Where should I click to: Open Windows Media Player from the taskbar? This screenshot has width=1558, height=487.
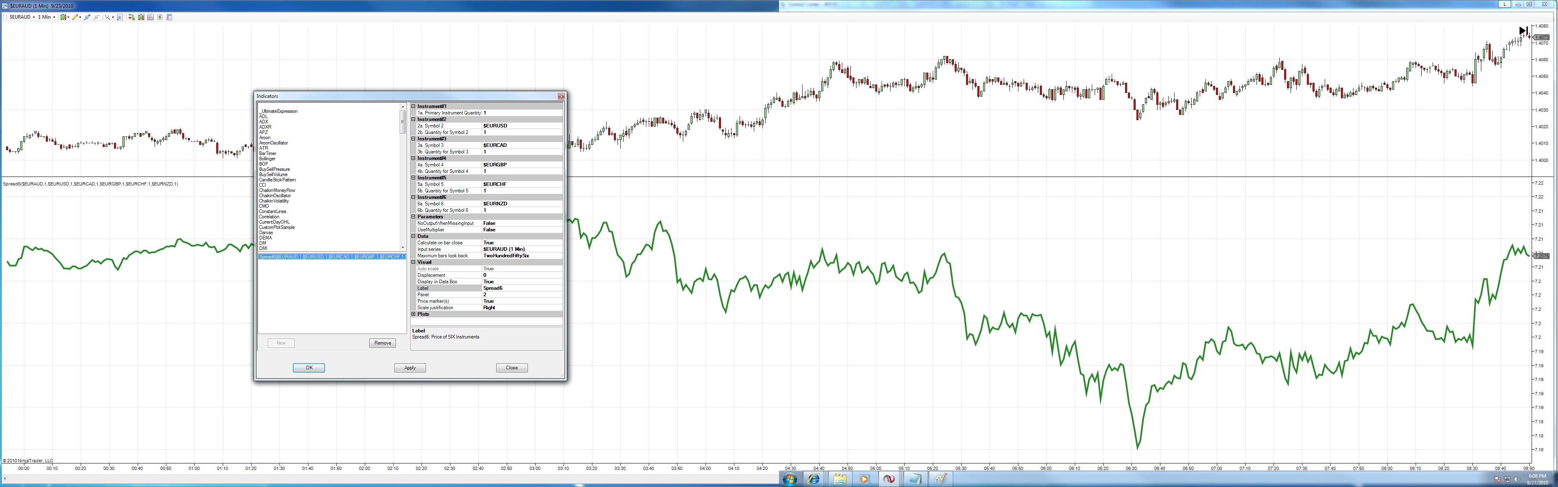pos(864,479)
